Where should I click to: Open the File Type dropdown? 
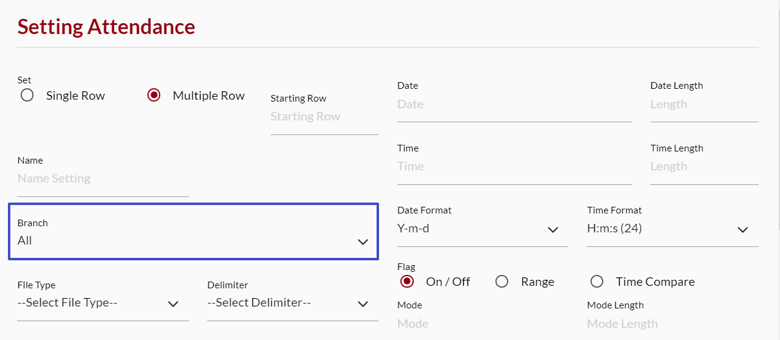(x=103, y=303)
